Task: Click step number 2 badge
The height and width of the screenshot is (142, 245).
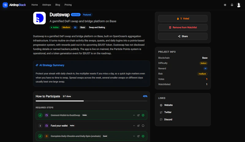Action: [x=40, y=126]
